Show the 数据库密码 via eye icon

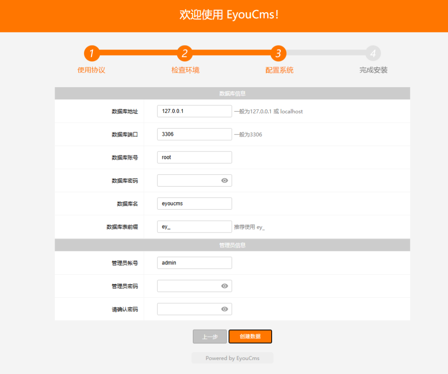[x=224, y=180]
